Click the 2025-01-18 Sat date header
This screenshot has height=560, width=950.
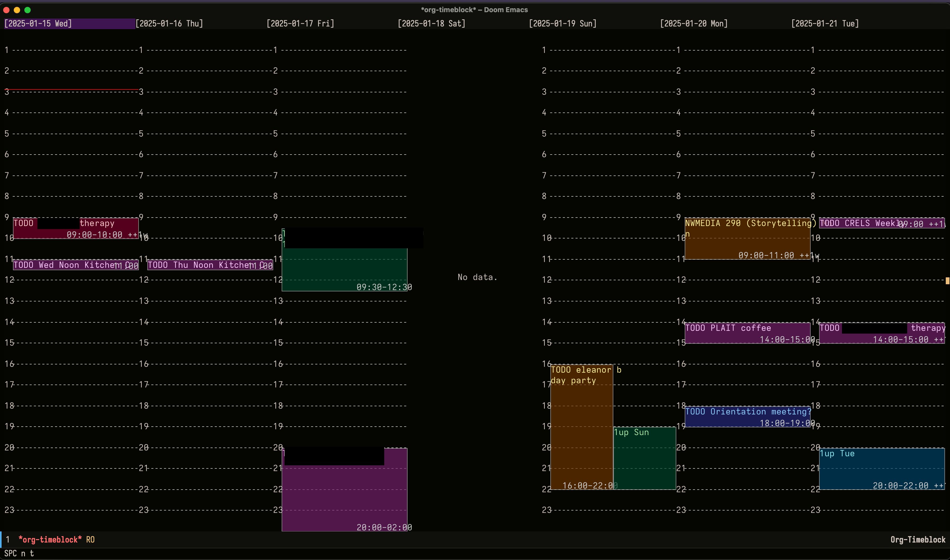pos(432,23)
